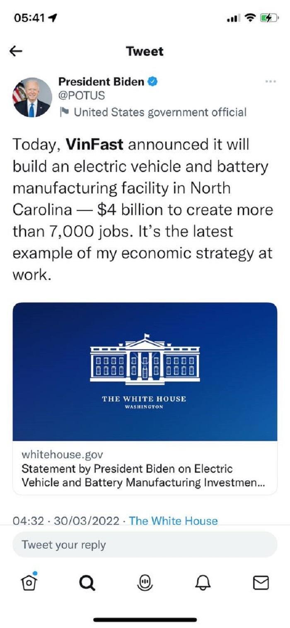
Task: Open President Biden's profile picture
Action: [x=32, y=97]
